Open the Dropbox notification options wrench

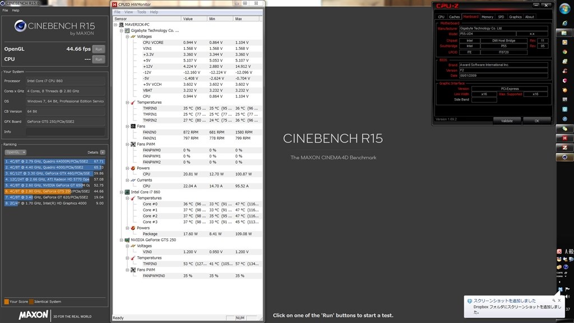(x=553, y=301)
